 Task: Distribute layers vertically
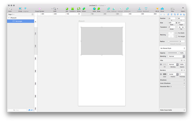point(164,14)
